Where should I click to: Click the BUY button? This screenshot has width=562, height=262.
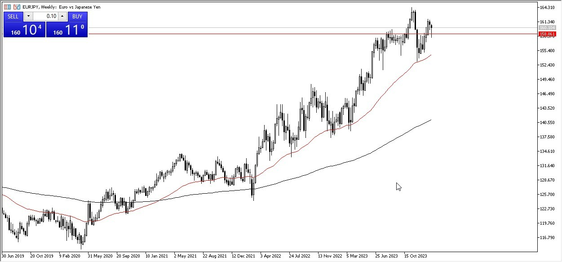point(77,16)
